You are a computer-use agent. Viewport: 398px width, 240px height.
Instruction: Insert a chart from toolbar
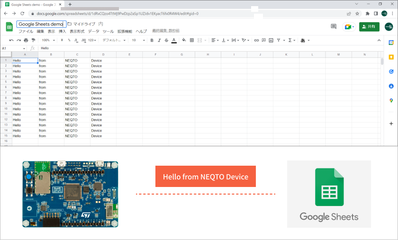point(271,40)
